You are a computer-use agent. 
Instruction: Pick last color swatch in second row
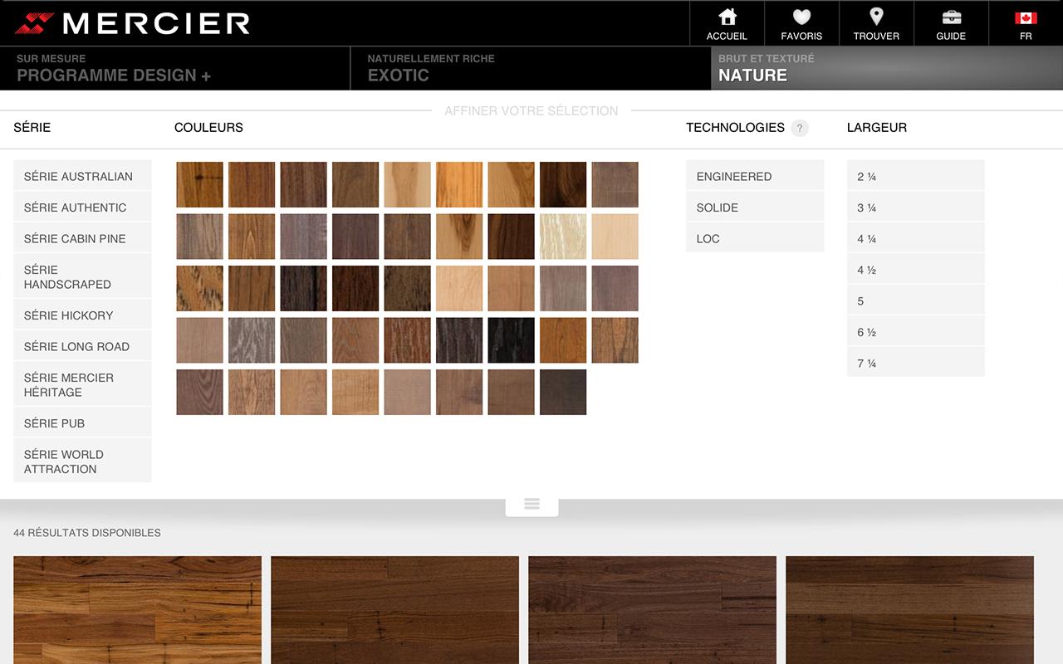(615, 237)
